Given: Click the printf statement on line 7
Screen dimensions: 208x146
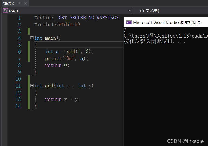Looking at the screenshot, I should [x=66, y=58].
